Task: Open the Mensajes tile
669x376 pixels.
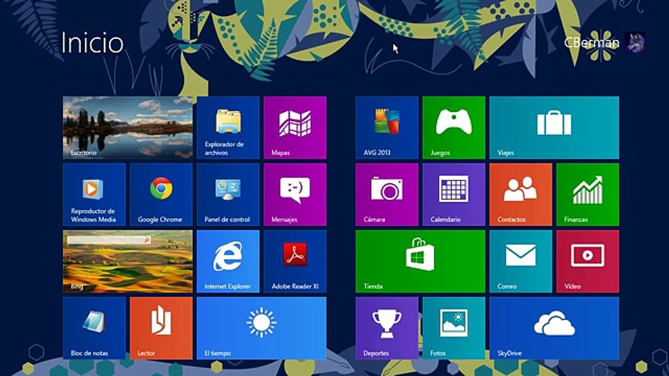Action: click(x=295, y=194)
